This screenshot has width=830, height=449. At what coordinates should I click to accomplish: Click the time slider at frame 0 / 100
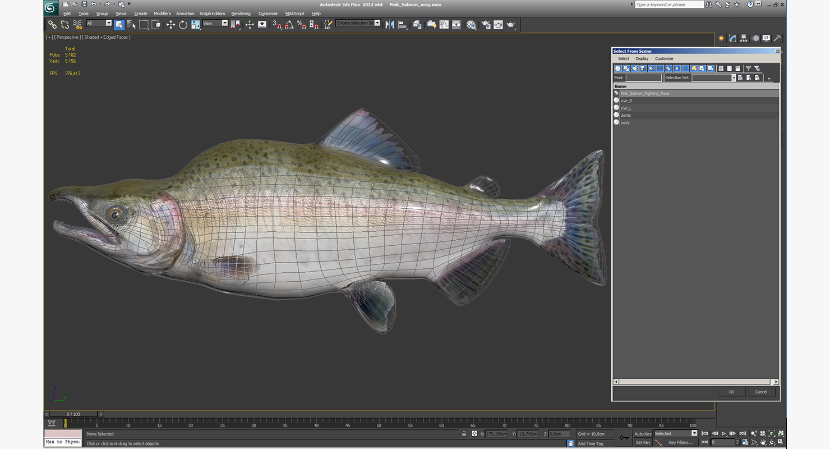pyautogui.click(x=73, y=414)
